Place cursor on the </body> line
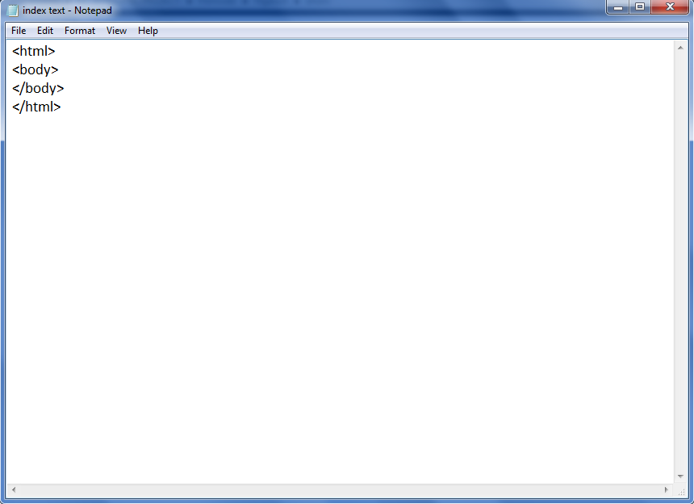694x504 pixels. point(38,88)
